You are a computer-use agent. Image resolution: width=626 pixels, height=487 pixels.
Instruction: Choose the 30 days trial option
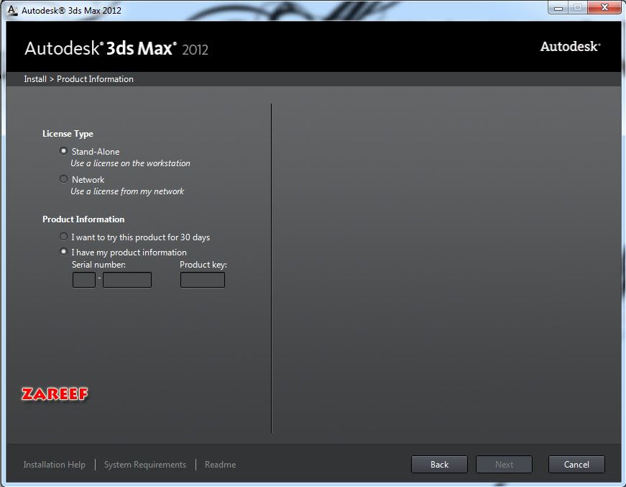click(63, 237)
